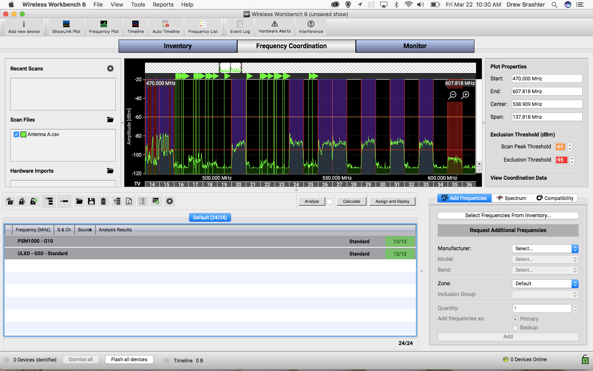Viewport: 593px width, 371px height.
Task: Click the list report document icon
Action: pyautogui.click(x=142, y=201)
